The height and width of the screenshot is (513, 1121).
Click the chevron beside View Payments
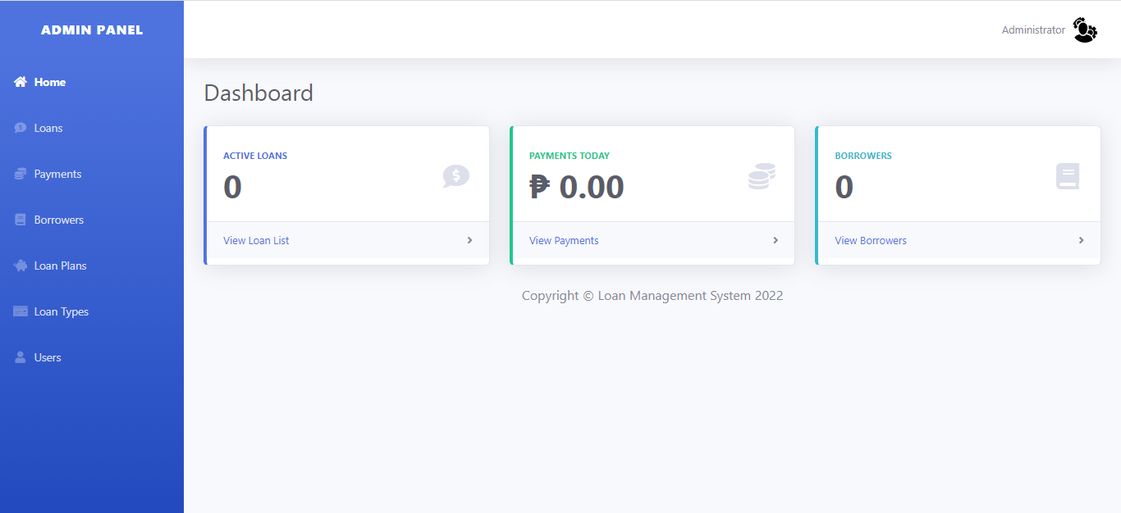tap(776, 240)
